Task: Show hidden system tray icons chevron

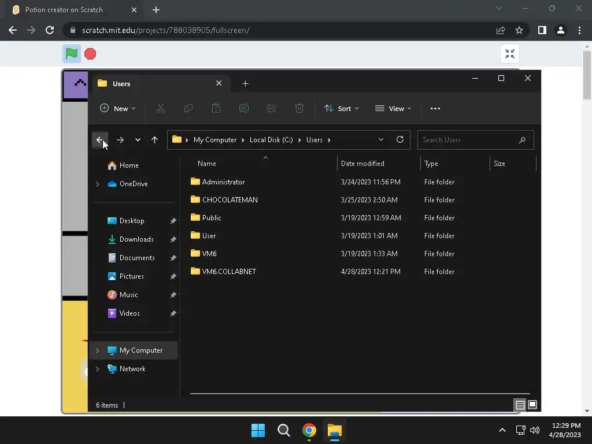Action: tap(502, 430)
